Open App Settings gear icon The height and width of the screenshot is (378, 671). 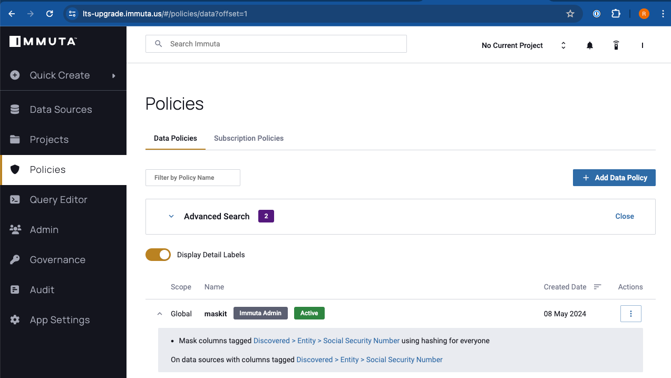point(15,320)
